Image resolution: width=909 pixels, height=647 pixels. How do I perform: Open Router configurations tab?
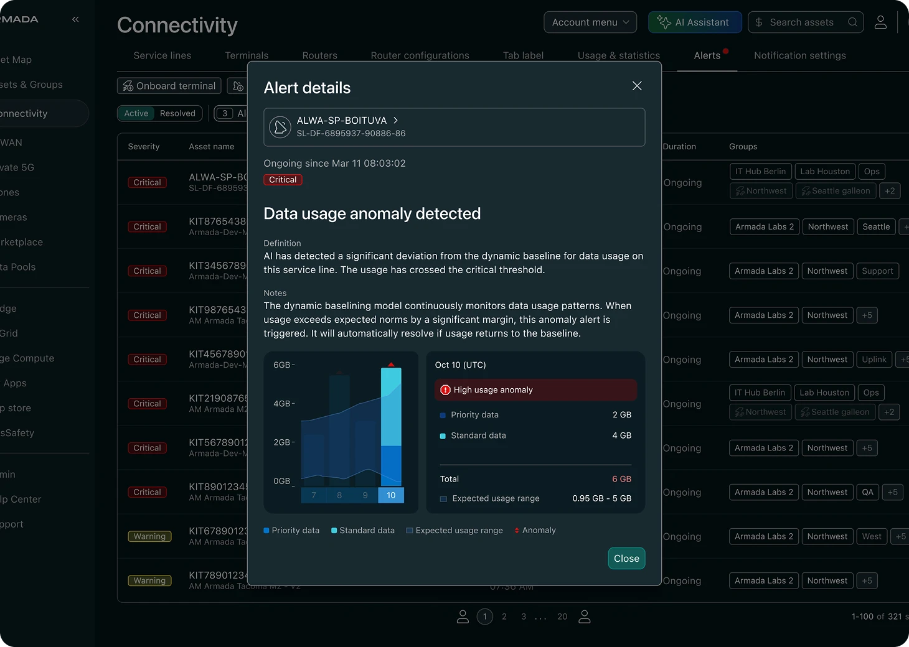click(420, 55)
